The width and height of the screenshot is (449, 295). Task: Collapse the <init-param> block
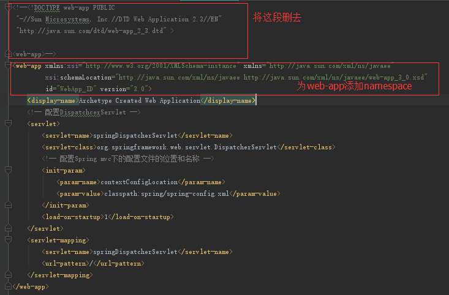tap(8, 170)
